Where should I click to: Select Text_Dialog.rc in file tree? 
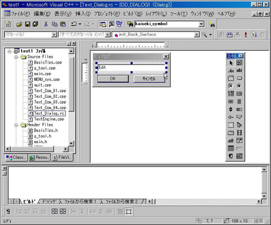pos(49,113)
